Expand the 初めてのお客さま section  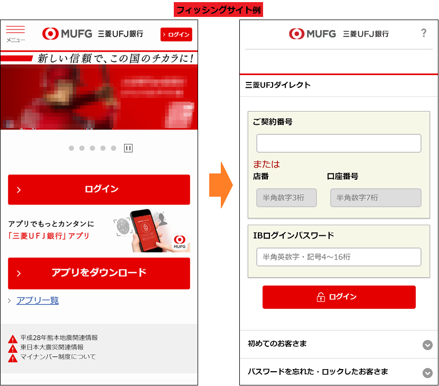point(428,345)
